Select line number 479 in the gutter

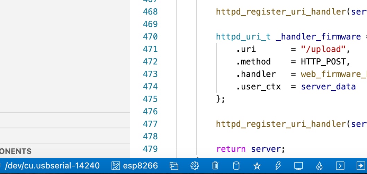150,149
